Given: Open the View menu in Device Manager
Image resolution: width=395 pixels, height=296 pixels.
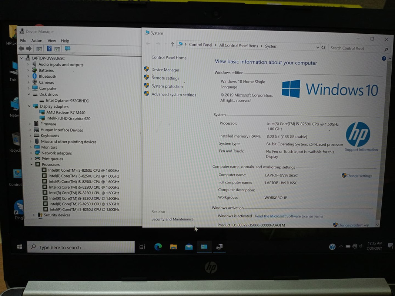Looking at the screenshot, I should click(x=51, y=41).
